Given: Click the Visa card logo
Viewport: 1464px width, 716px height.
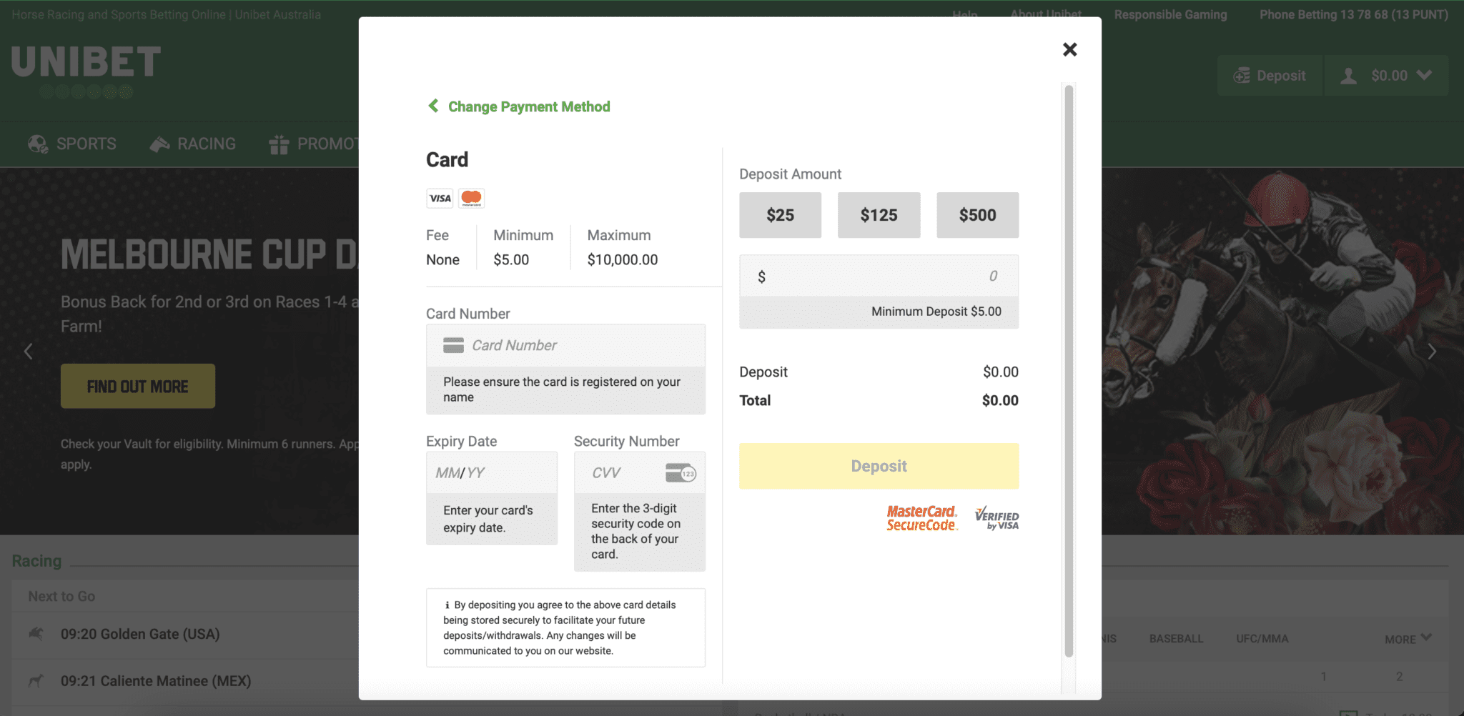Looking at the screenshot, I should [x=440, y=198].
